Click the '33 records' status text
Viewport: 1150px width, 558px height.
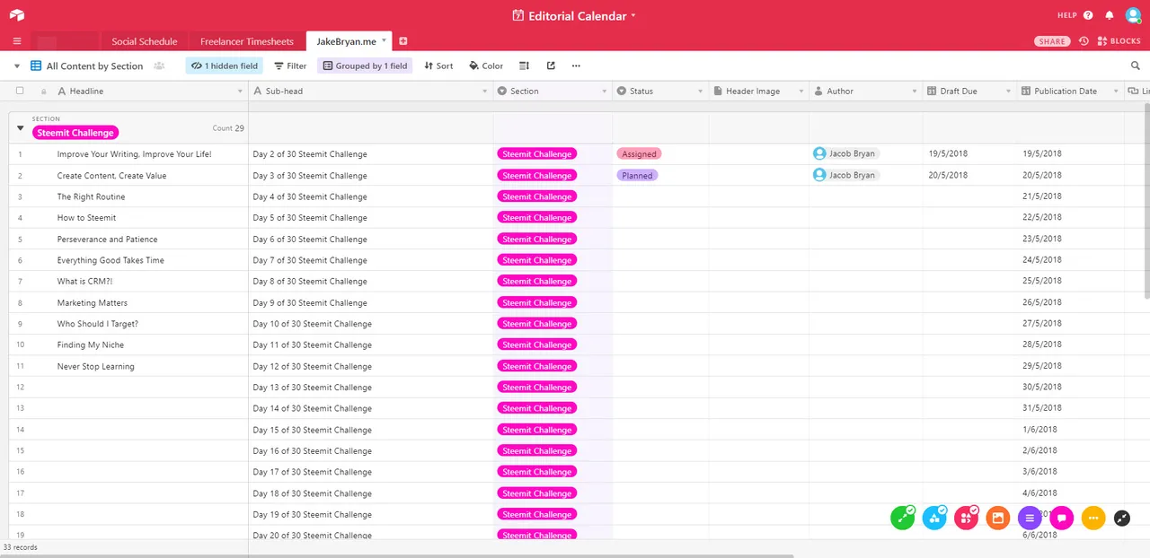(20, 547)
